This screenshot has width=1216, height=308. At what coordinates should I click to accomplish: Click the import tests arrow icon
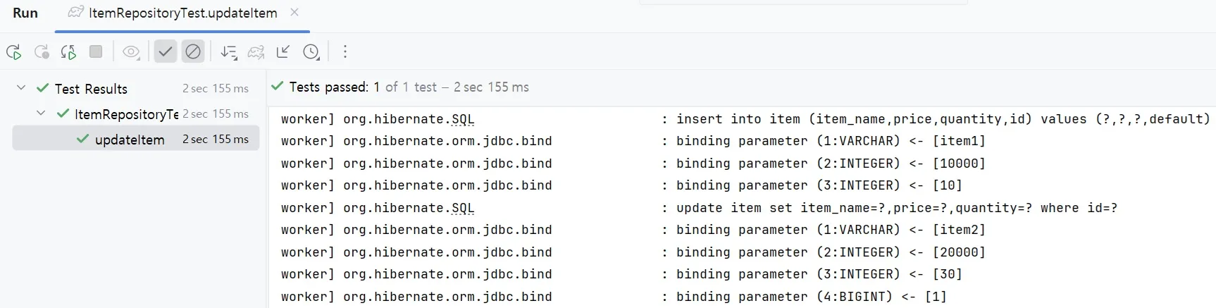click(x=283, y=51)
